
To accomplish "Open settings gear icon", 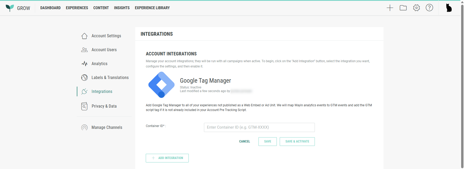I will (416, 8).
